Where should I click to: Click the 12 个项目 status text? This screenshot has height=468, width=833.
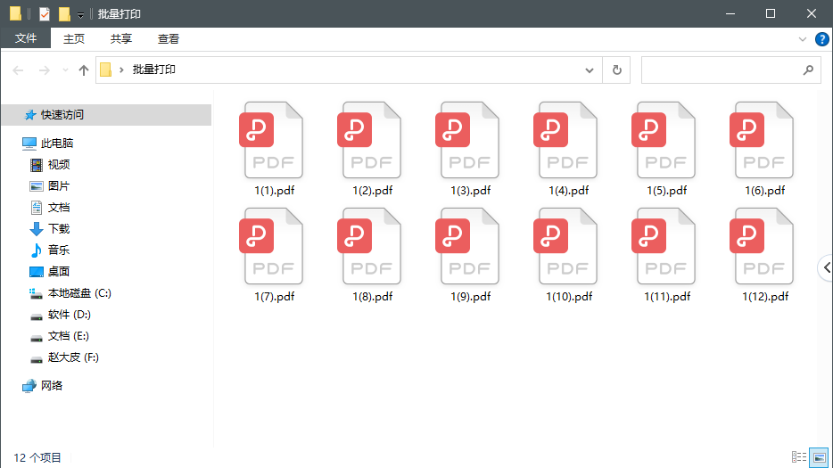coord(37,457)
